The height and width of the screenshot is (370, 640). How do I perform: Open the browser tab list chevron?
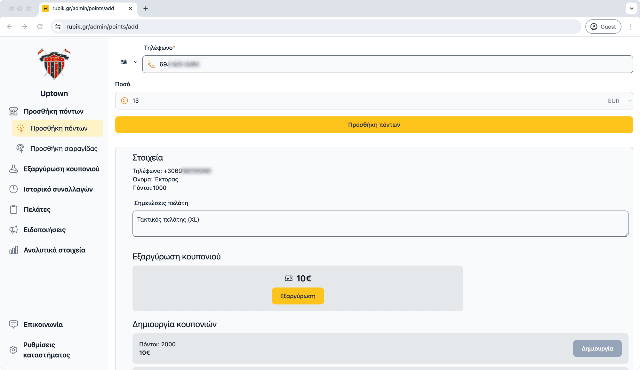tap(631, 8)
